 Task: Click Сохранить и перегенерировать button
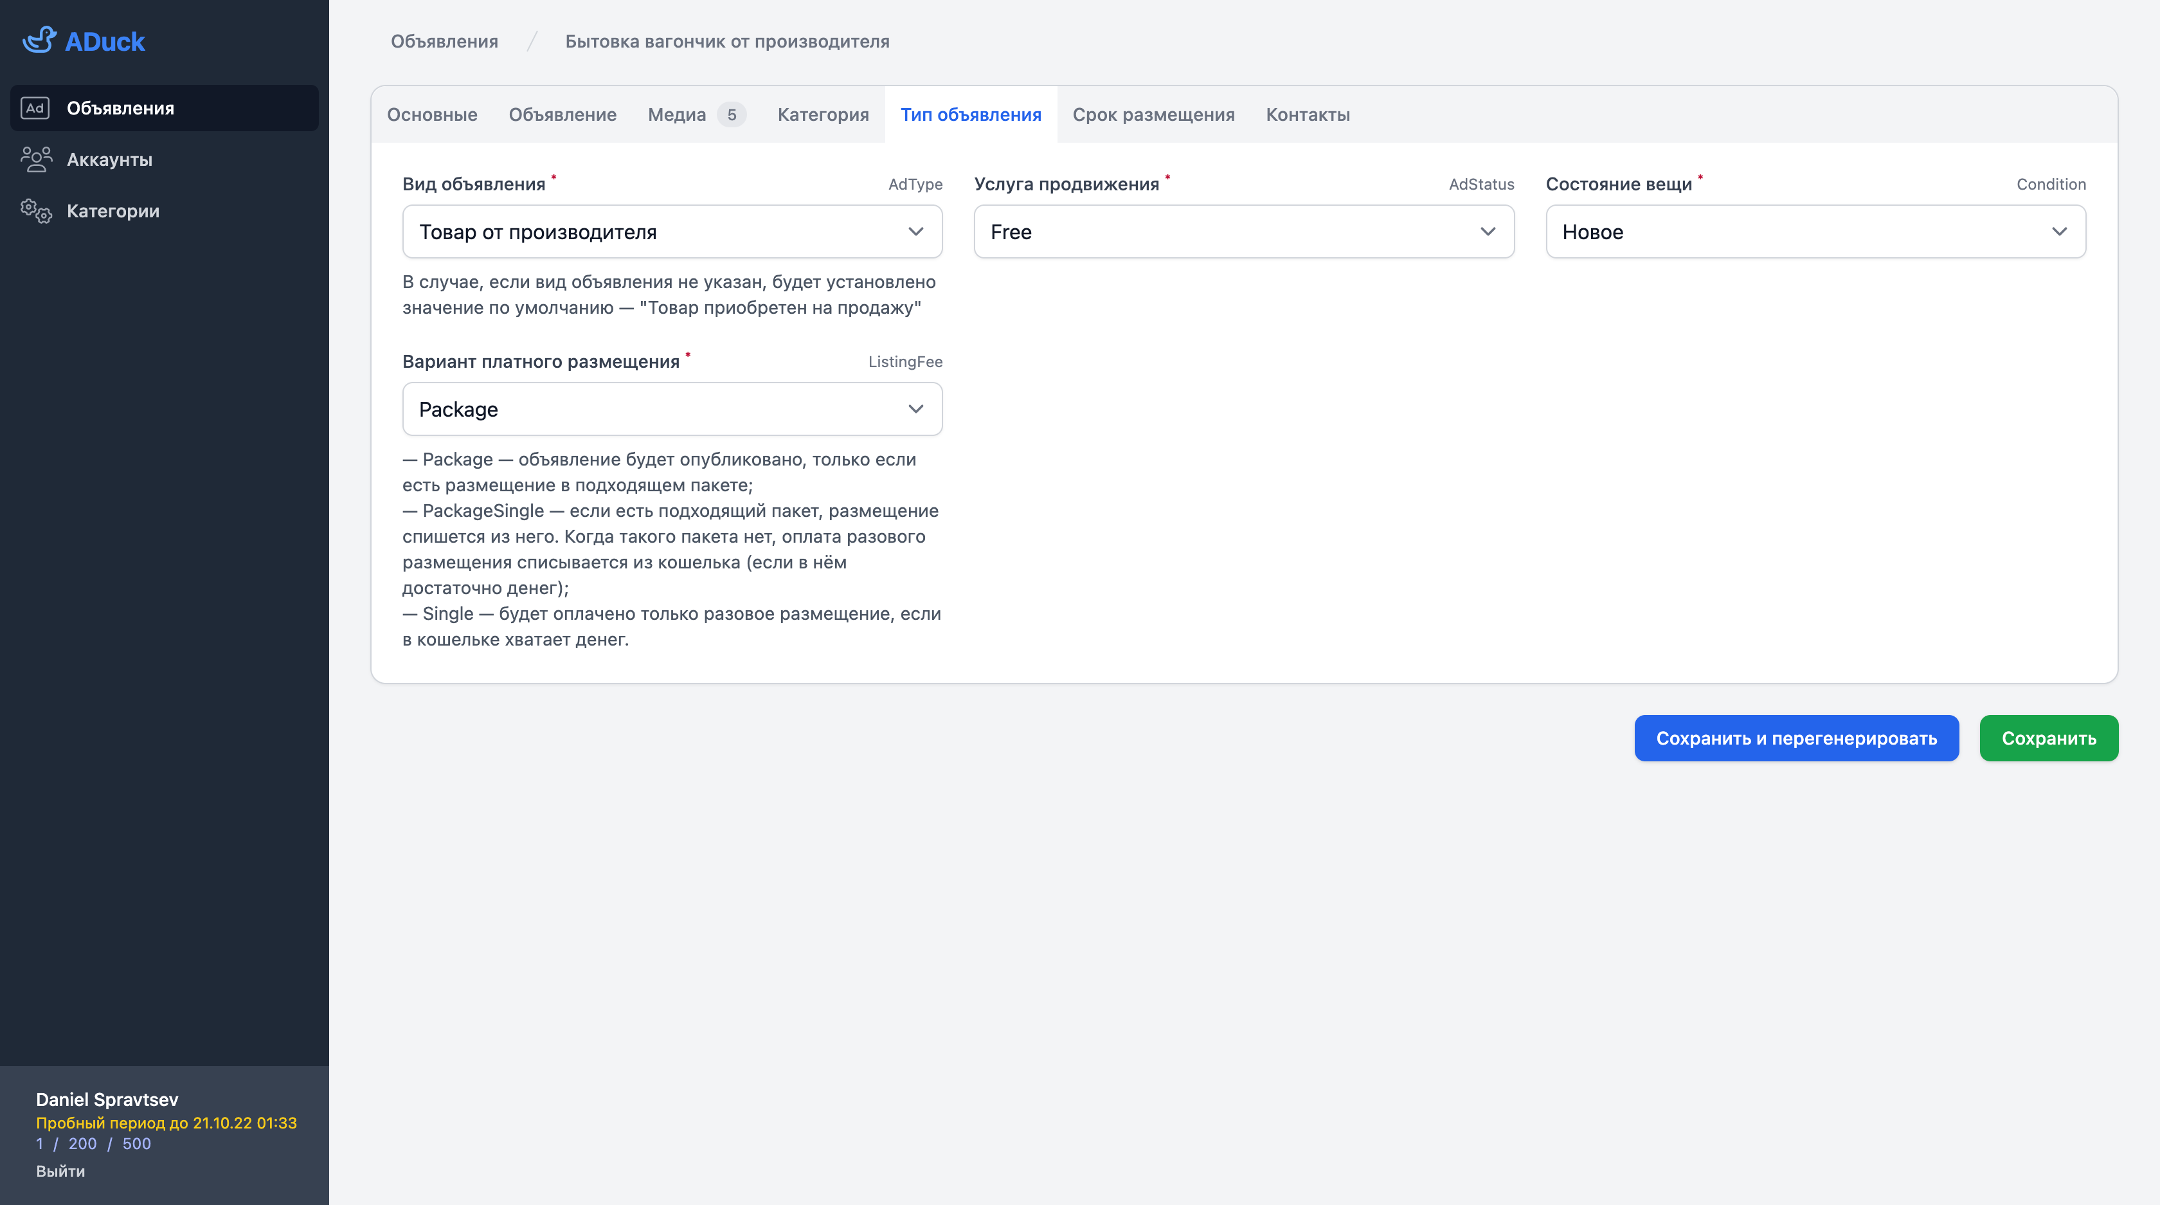[1796, 738]
